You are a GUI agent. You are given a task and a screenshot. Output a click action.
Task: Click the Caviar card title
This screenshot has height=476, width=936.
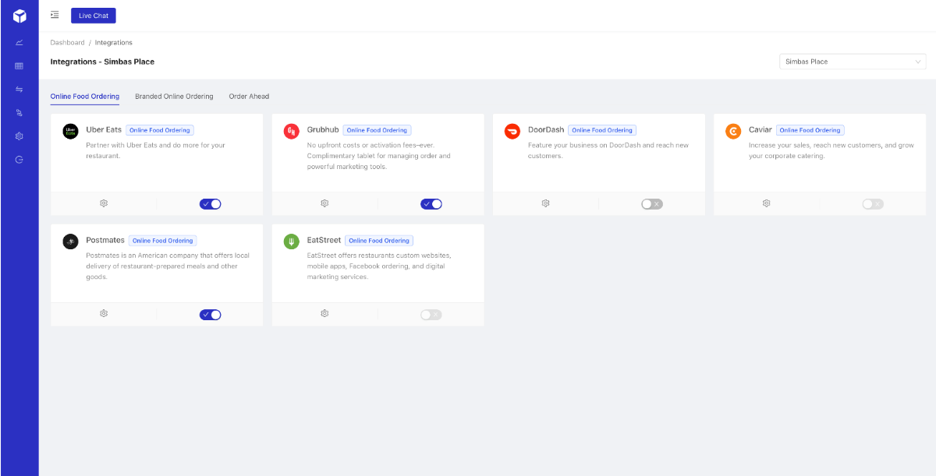(760, 130)
